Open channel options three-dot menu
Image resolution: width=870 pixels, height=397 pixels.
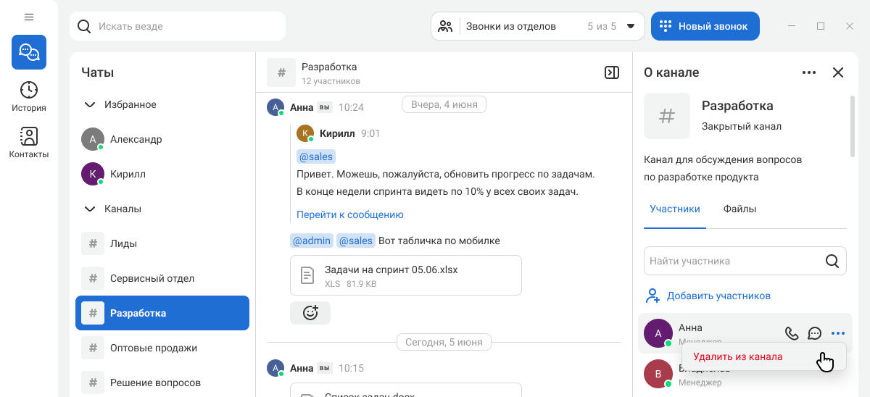pyautogui.click(x=809, y=72)
